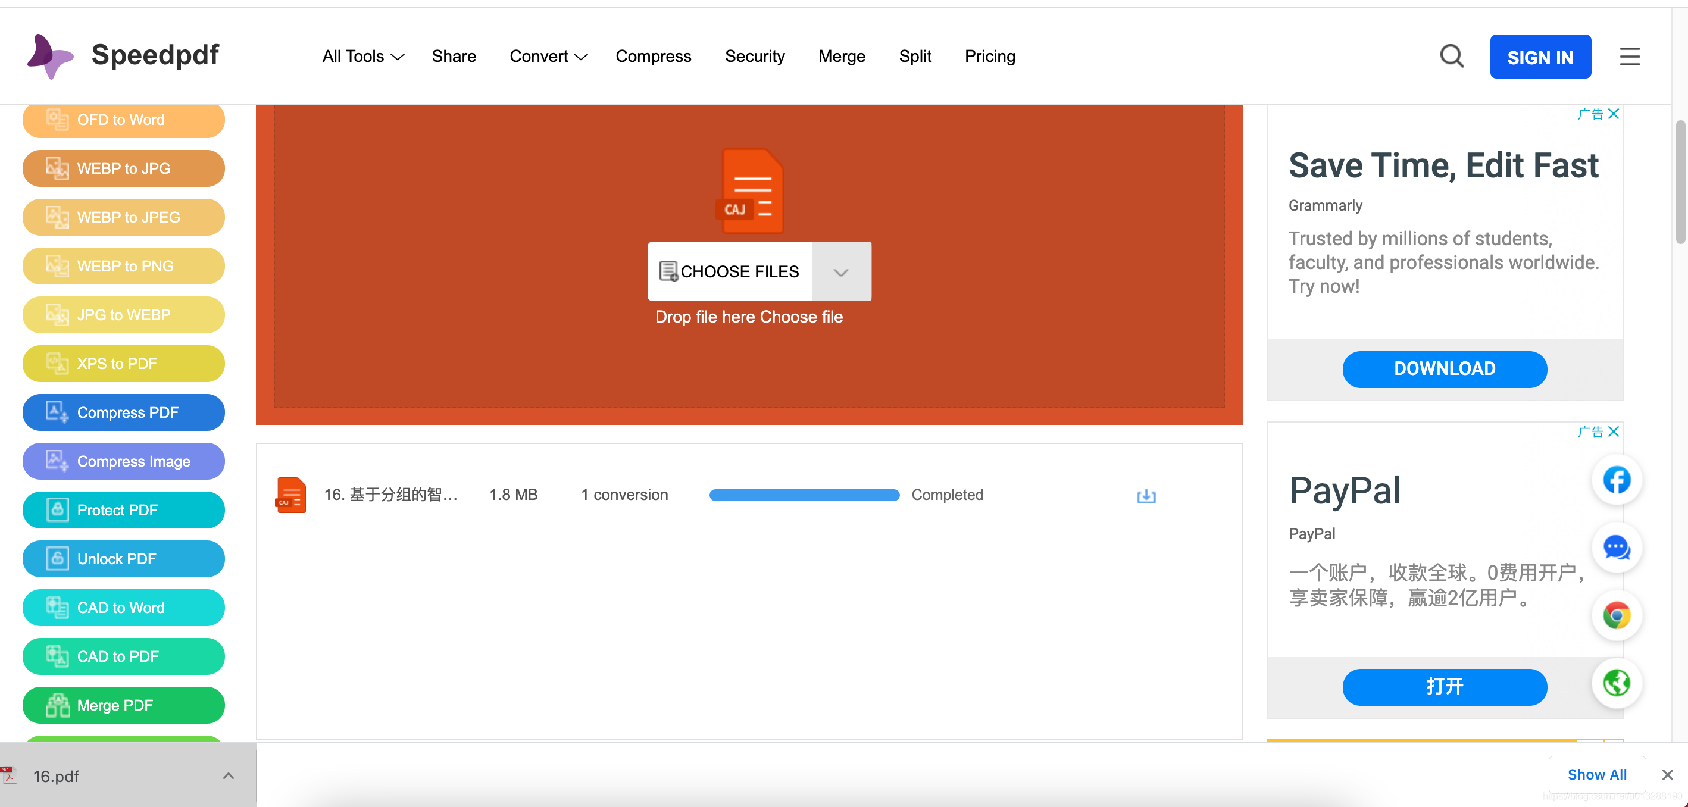Click Show All downloads
The width and height of the screenshot is (1688, 807).
tap(1596, 774)
